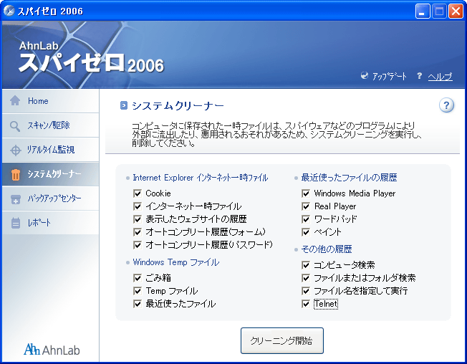Click the question mark icon beside ヘルプ
The height and width of the screenshot is (364, 467).
[419, 76]
